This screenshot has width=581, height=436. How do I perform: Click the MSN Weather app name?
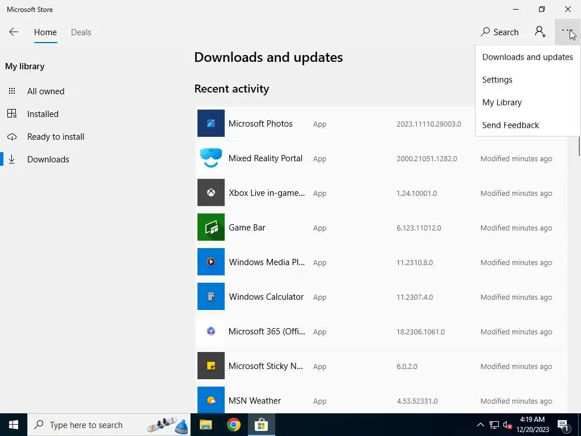point(255,401)
